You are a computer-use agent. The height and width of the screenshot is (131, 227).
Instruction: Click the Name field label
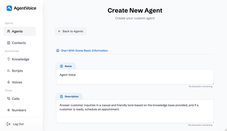coord(68,66)
